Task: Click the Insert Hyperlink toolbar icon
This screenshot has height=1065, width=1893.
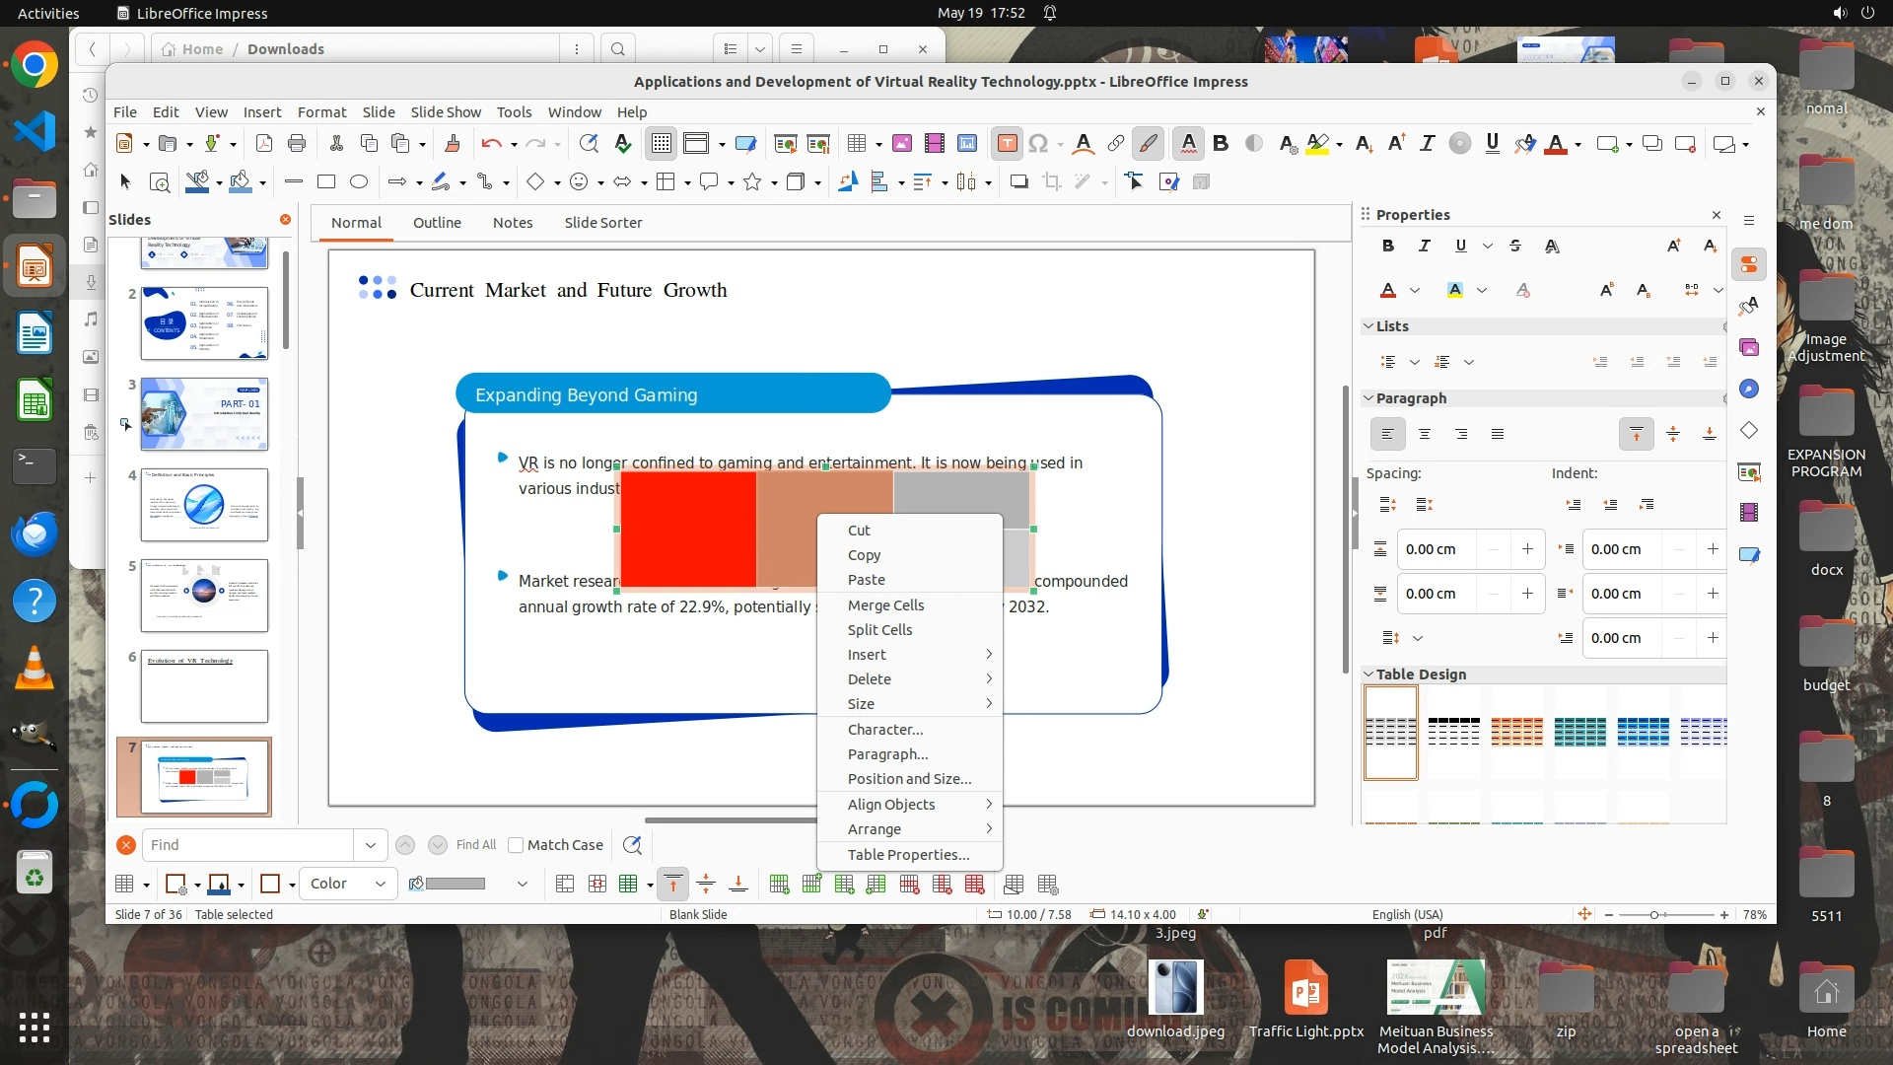Action: point(1115,144)
